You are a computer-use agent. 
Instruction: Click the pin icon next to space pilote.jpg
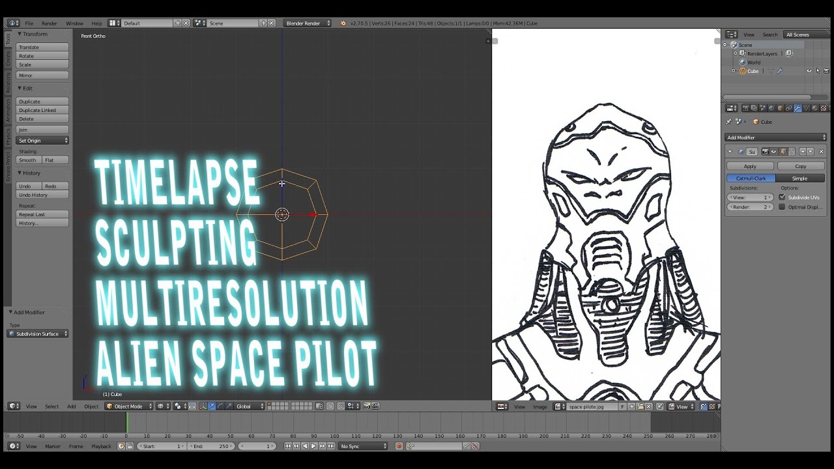tap(660, 406)
